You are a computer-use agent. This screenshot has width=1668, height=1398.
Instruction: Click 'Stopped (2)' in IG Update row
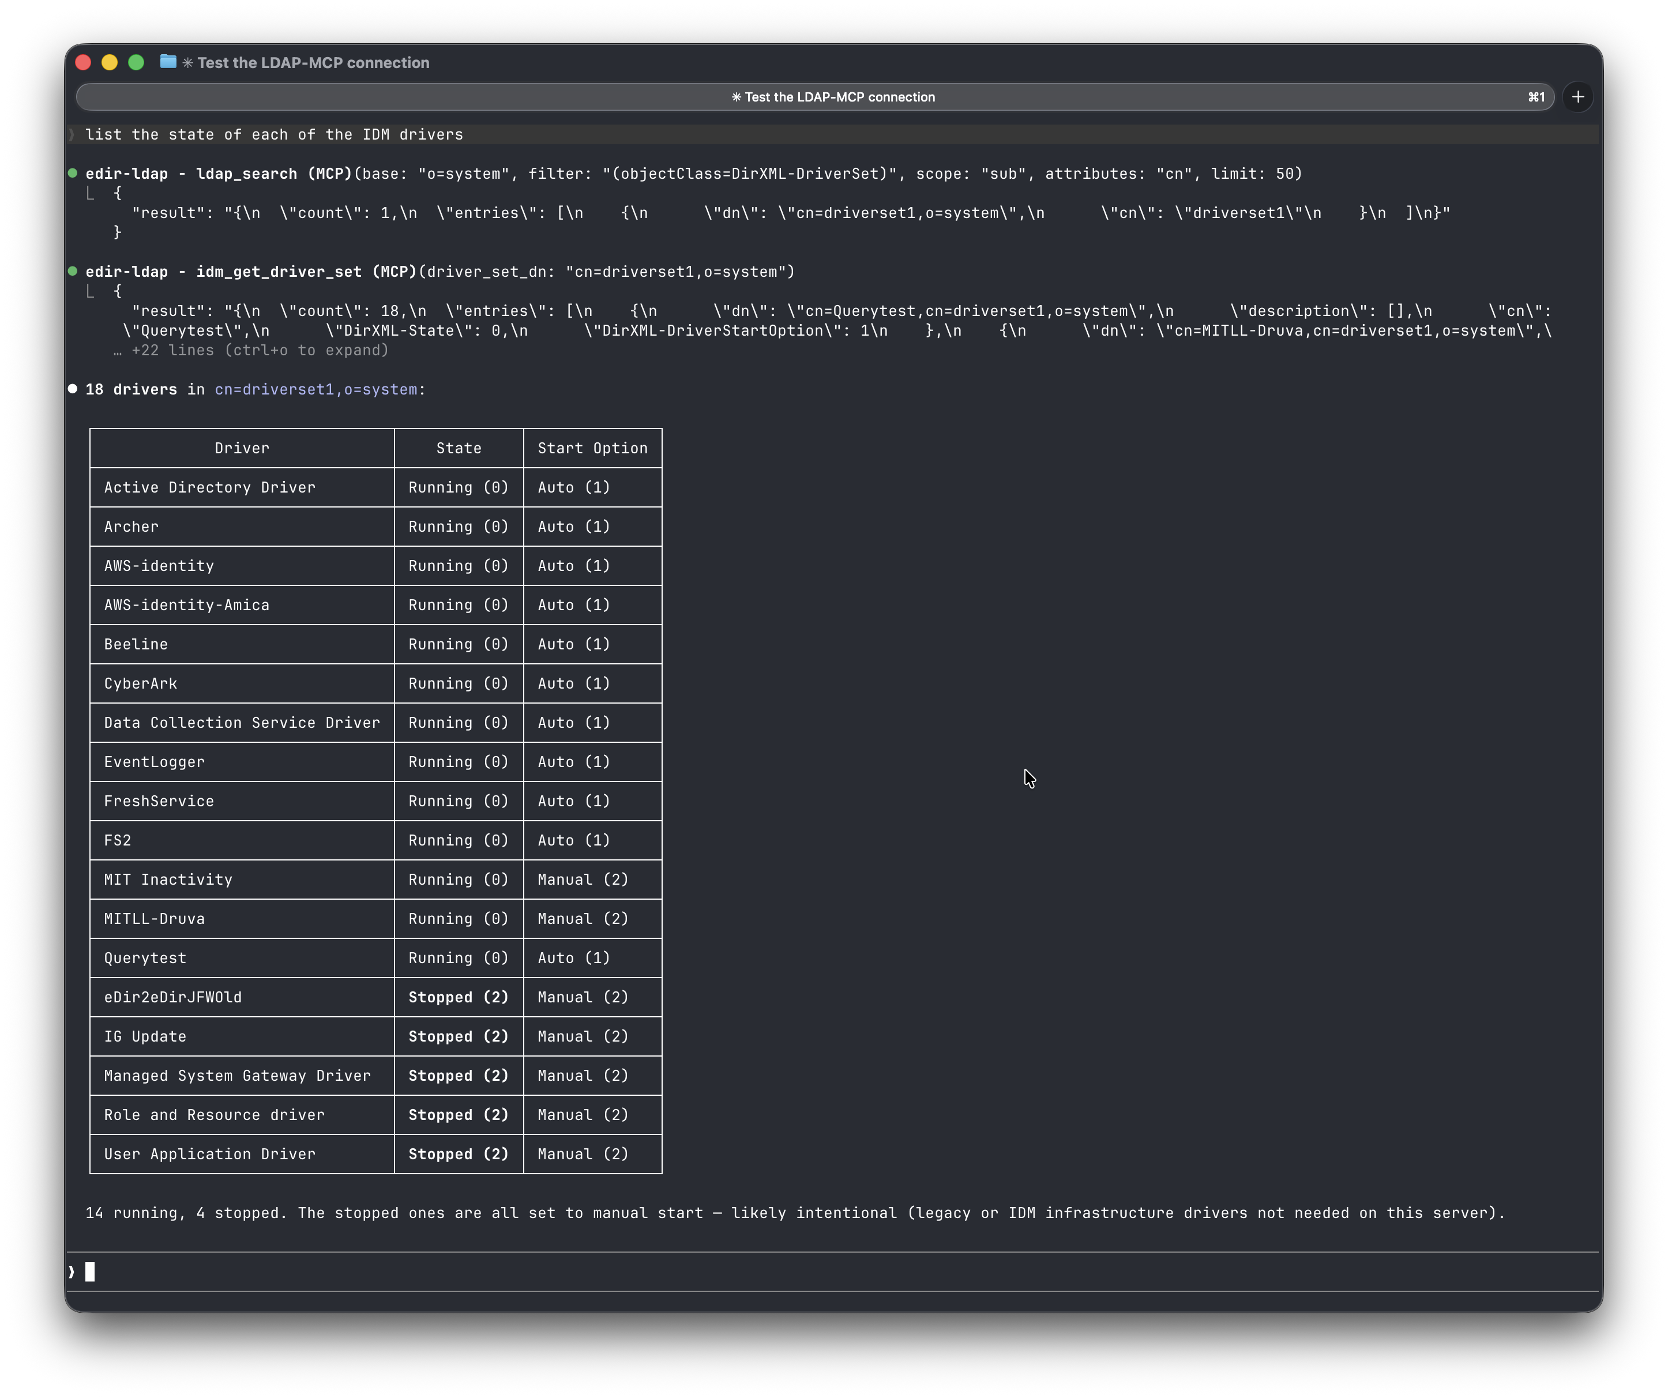[x=459, y=1036]
